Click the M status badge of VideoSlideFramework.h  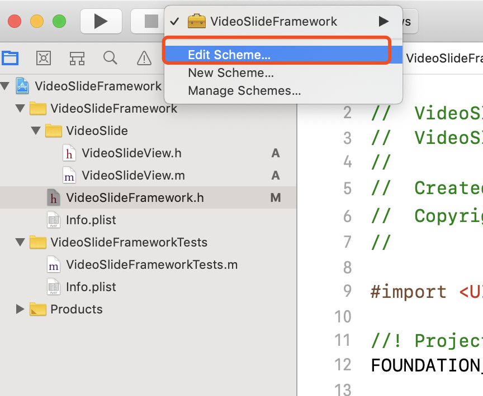[276, 197]
